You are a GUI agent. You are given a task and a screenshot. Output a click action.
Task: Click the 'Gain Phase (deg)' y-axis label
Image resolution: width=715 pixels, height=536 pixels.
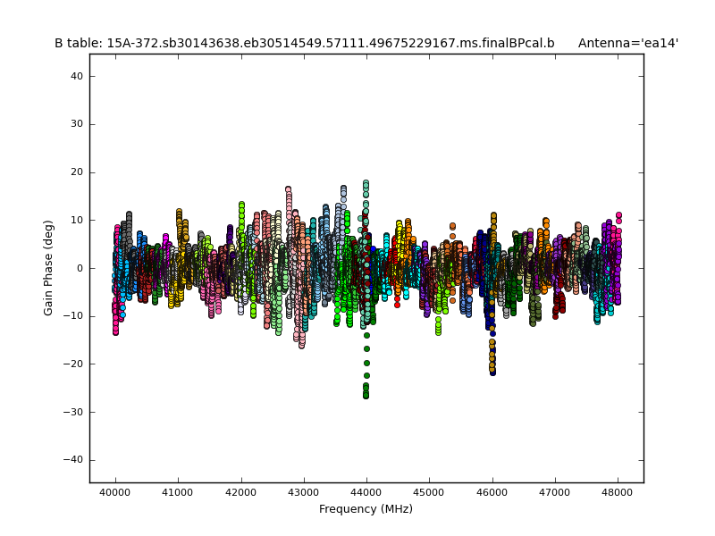pos(49,267)
